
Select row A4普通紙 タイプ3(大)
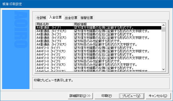[x=98, y=45]
